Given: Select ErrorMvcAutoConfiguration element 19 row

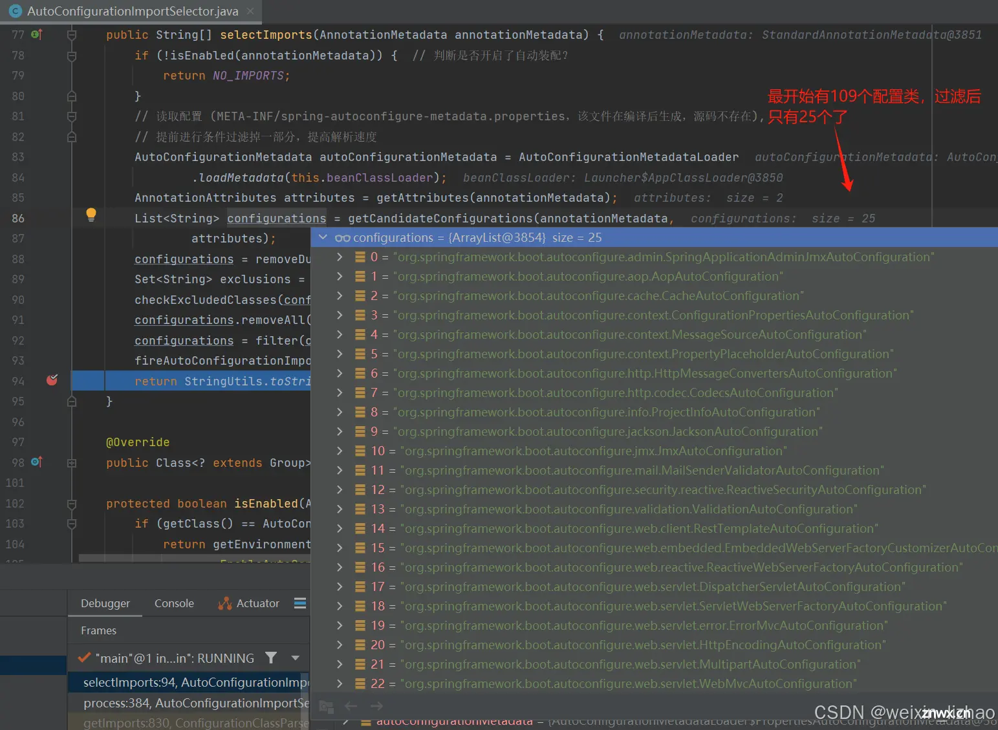Looking at the screenshot, I should pyautogui.click(x=655, y=625).
